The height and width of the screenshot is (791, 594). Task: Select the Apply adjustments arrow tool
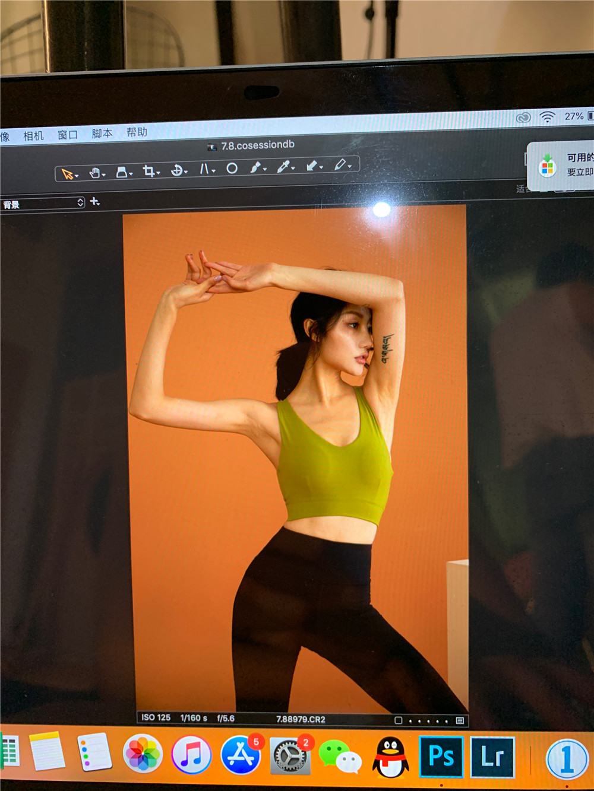point(312,166)
